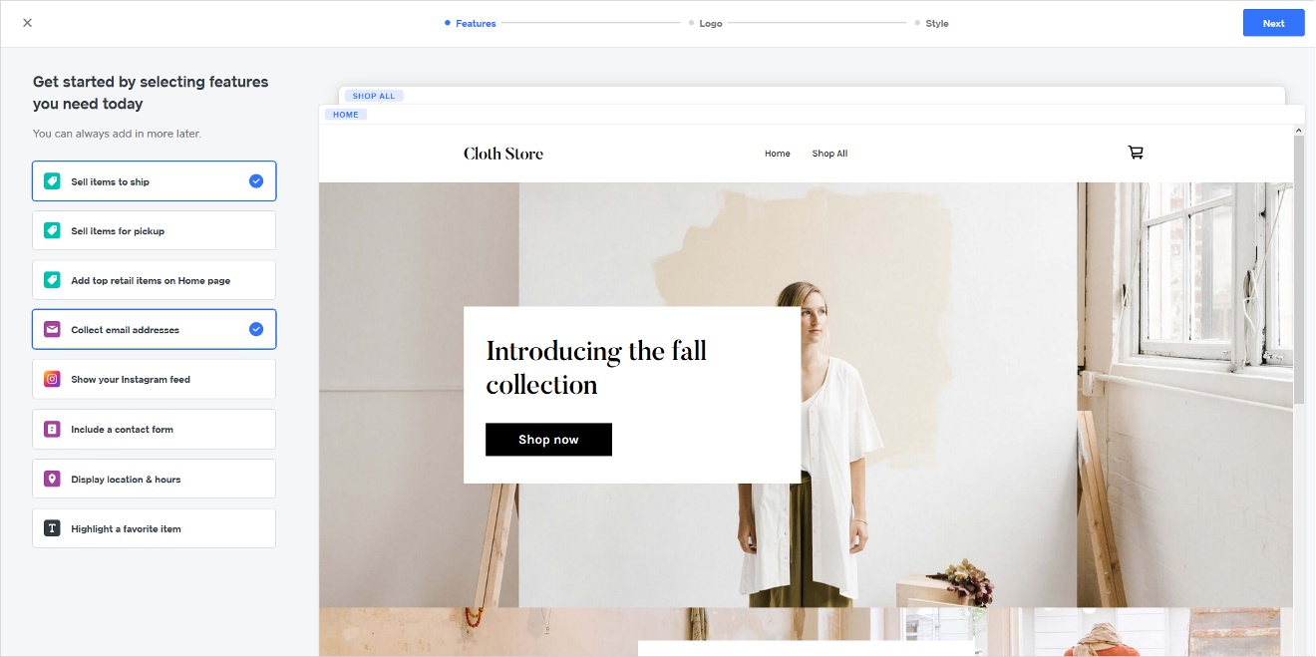Click the text icon beside Highlight a favorite item
1316x657 pixels.
tap(52, 528)
